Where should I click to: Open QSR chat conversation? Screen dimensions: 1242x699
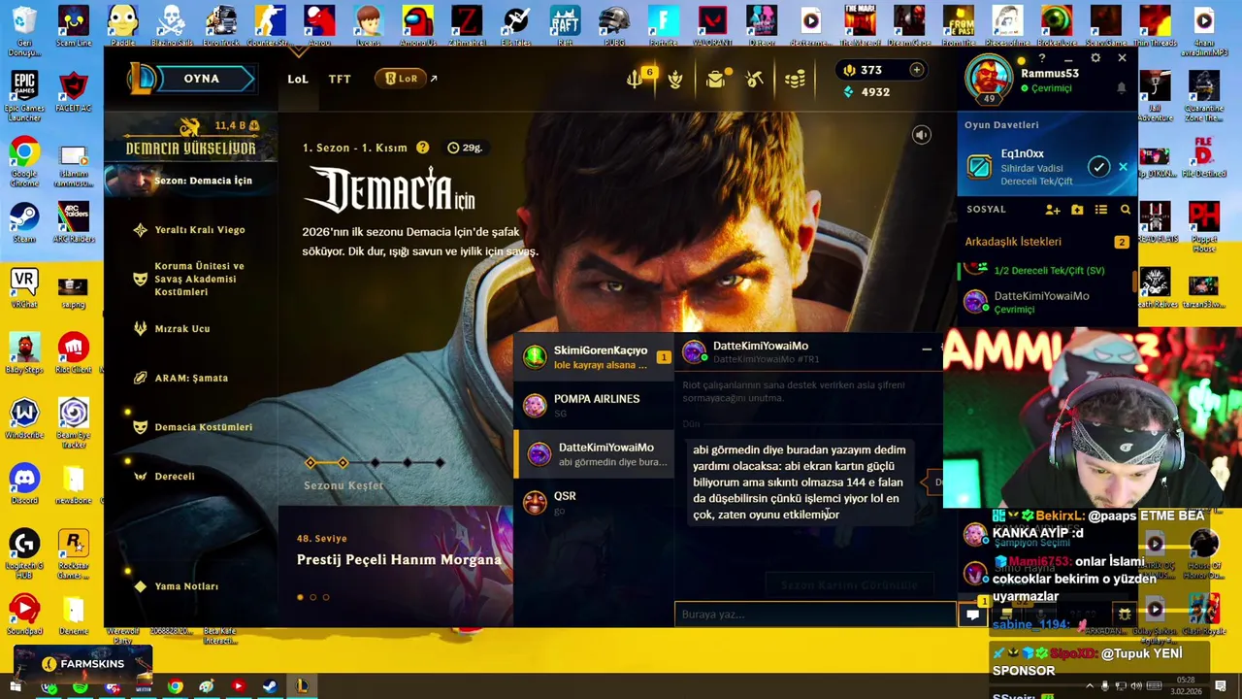(x=594, y=502)
